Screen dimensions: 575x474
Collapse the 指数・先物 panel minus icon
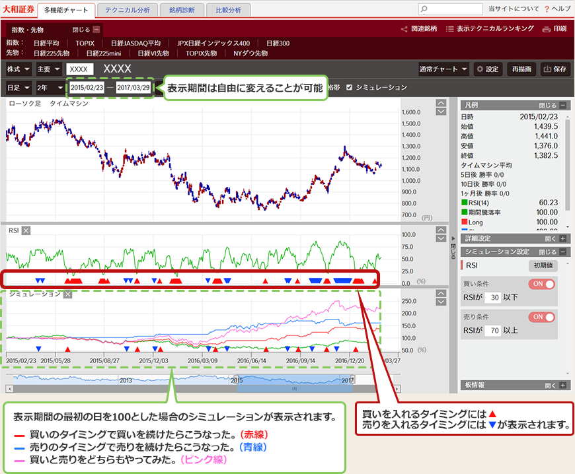(96, 29)
